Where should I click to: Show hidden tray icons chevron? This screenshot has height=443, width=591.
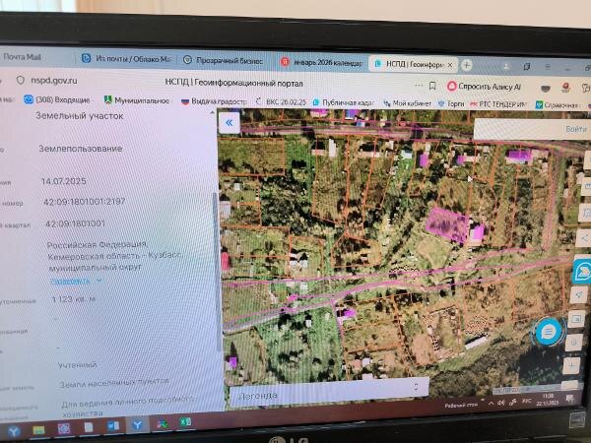(x=491, y=404)
